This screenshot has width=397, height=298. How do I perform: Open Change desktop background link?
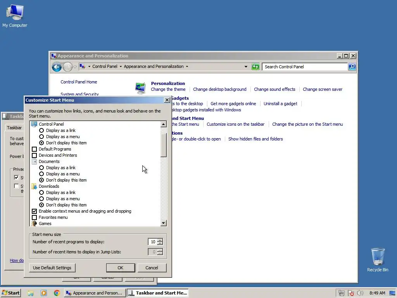tap(219, 89)
